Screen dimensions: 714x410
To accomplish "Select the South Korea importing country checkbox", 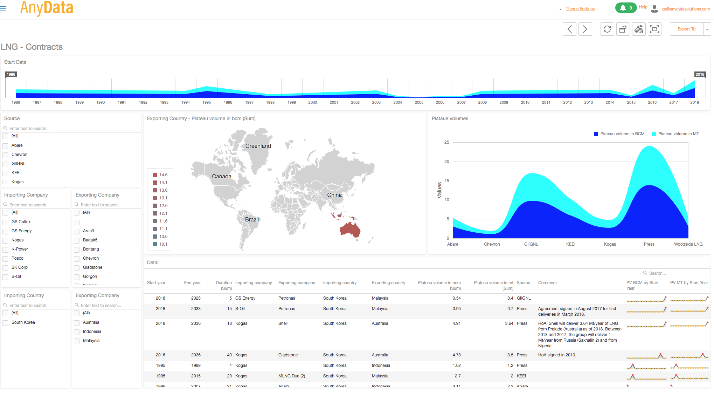I will 5,322.
